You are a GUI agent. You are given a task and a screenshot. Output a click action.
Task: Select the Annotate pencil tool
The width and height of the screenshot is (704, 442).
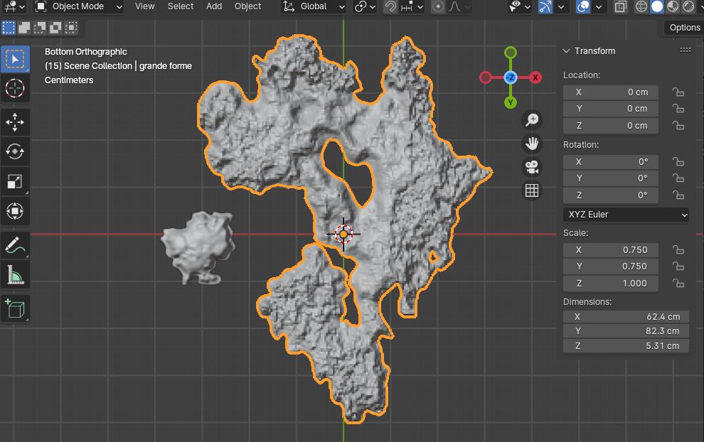pos(15,245)
